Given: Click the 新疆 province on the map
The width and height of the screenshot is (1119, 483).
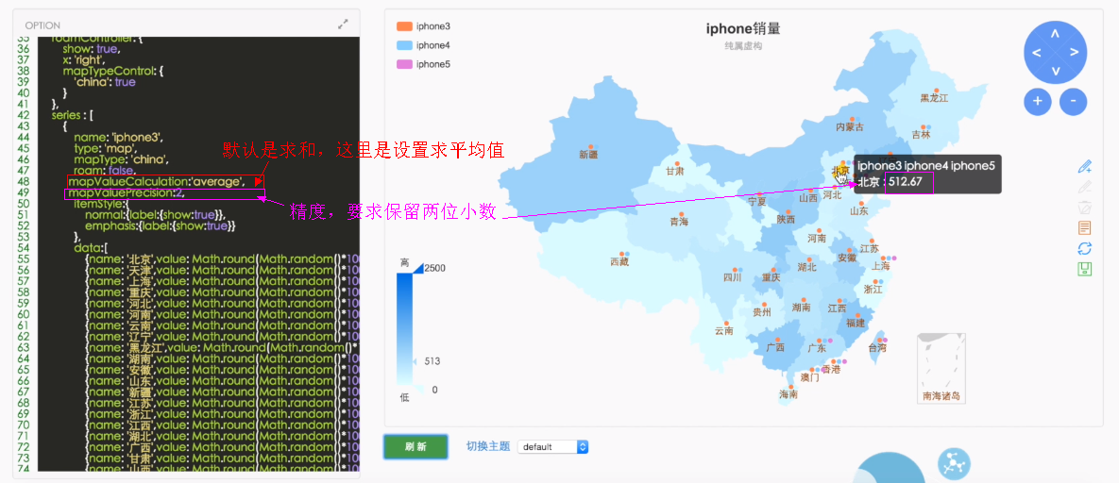Looking at the screenshot, I should 588,154.
